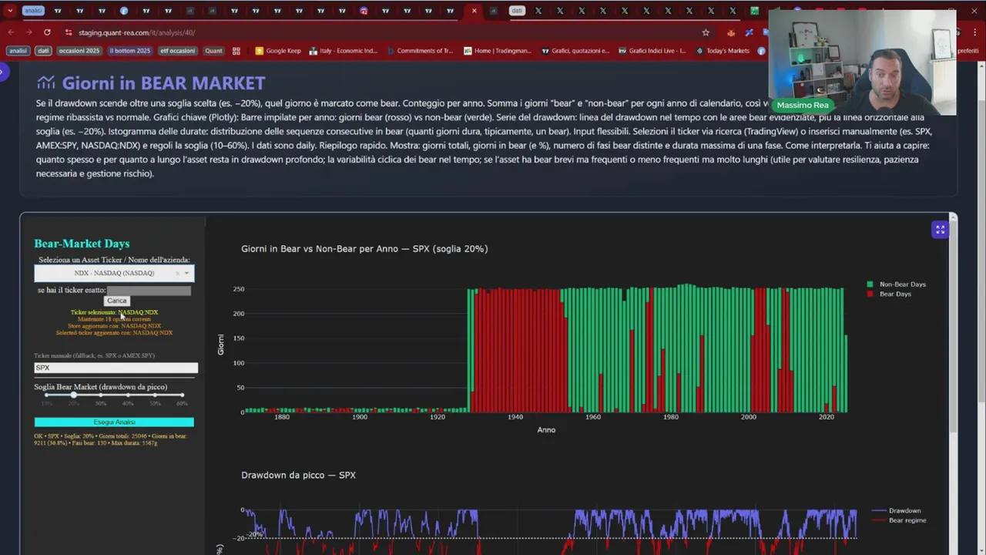Click the 'Massimo Rea' name badge
This screenshot has height=555, width=986.
click(803, 105)
